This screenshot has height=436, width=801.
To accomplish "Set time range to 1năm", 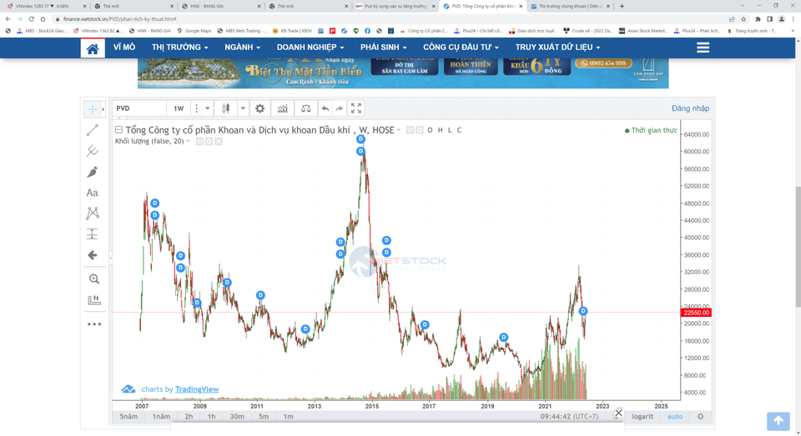I will click(161, 417).
